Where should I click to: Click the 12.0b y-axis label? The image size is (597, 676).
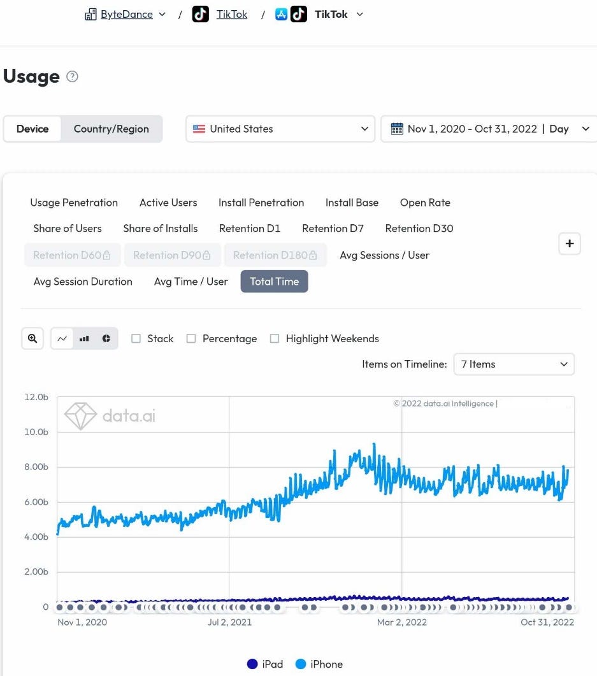pyautogui.click(x=36, y=397)
